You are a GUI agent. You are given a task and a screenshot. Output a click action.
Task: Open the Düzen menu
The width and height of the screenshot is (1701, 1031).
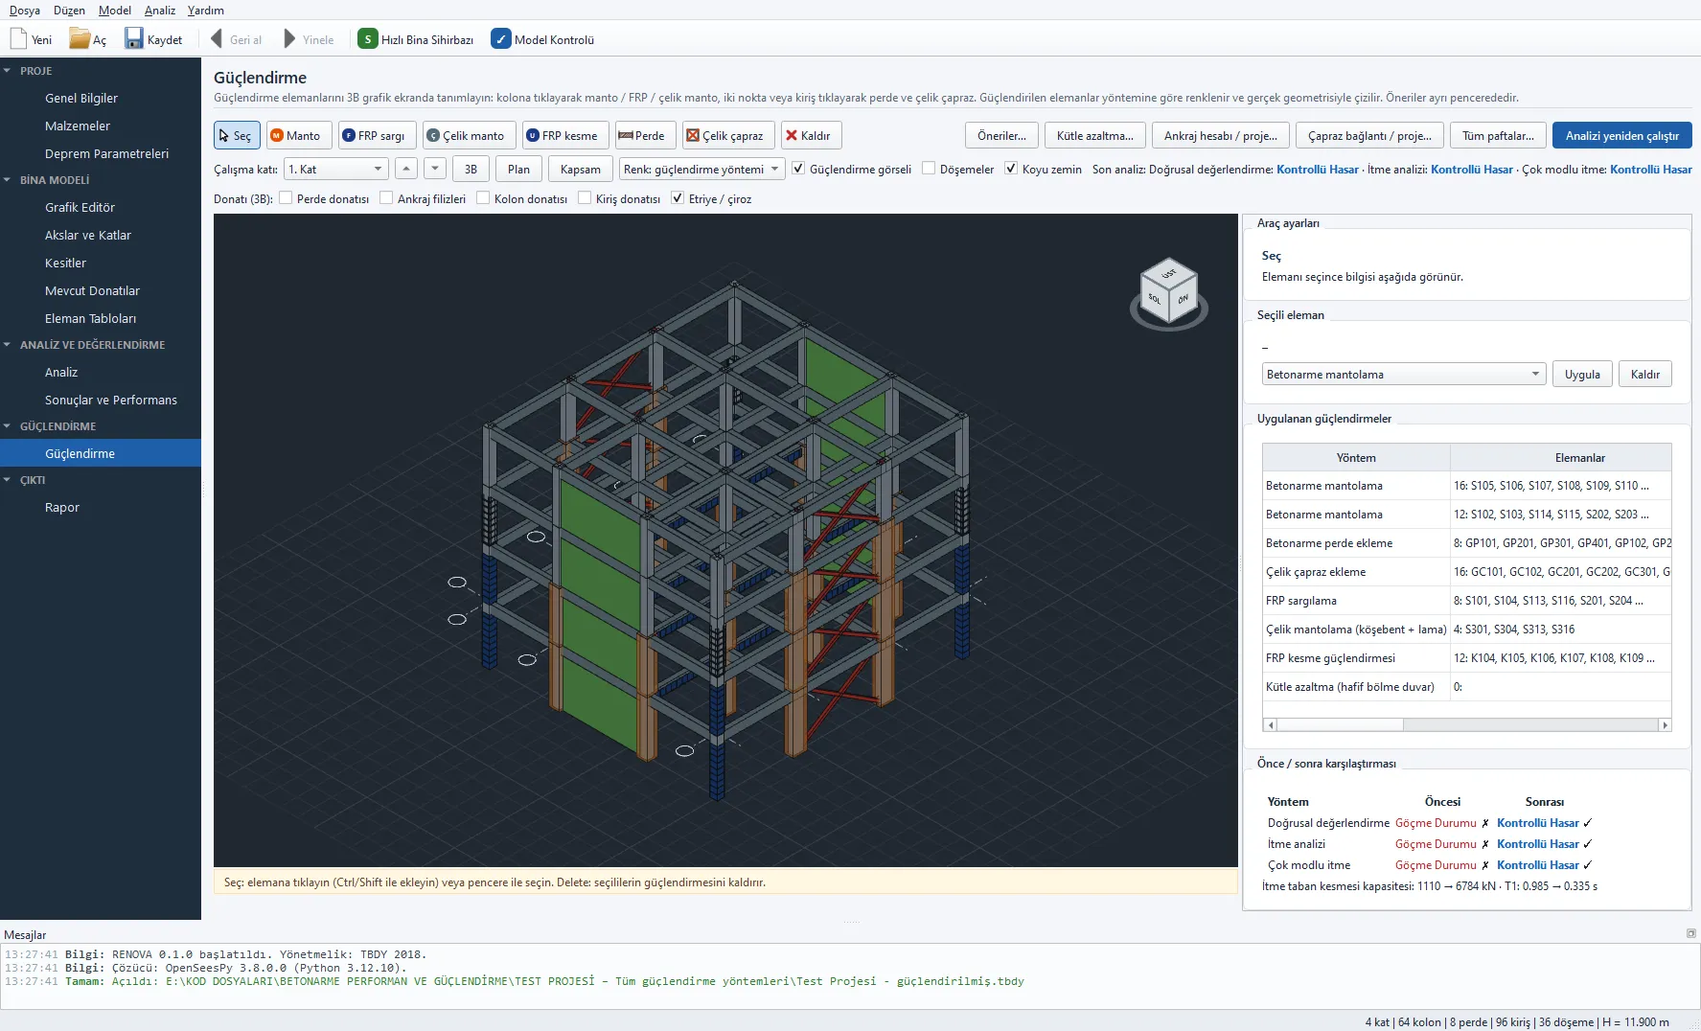(69, 10)
